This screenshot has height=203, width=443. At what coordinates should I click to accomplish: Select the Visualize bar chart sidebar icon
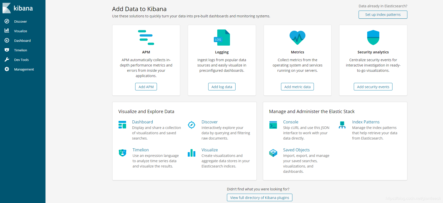tap(7, 30)
